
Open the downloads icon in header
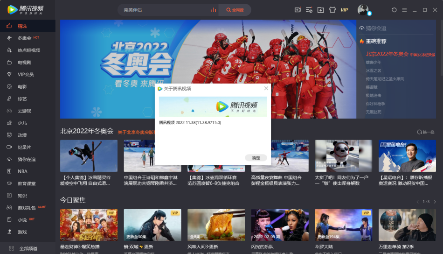point(321,10)
